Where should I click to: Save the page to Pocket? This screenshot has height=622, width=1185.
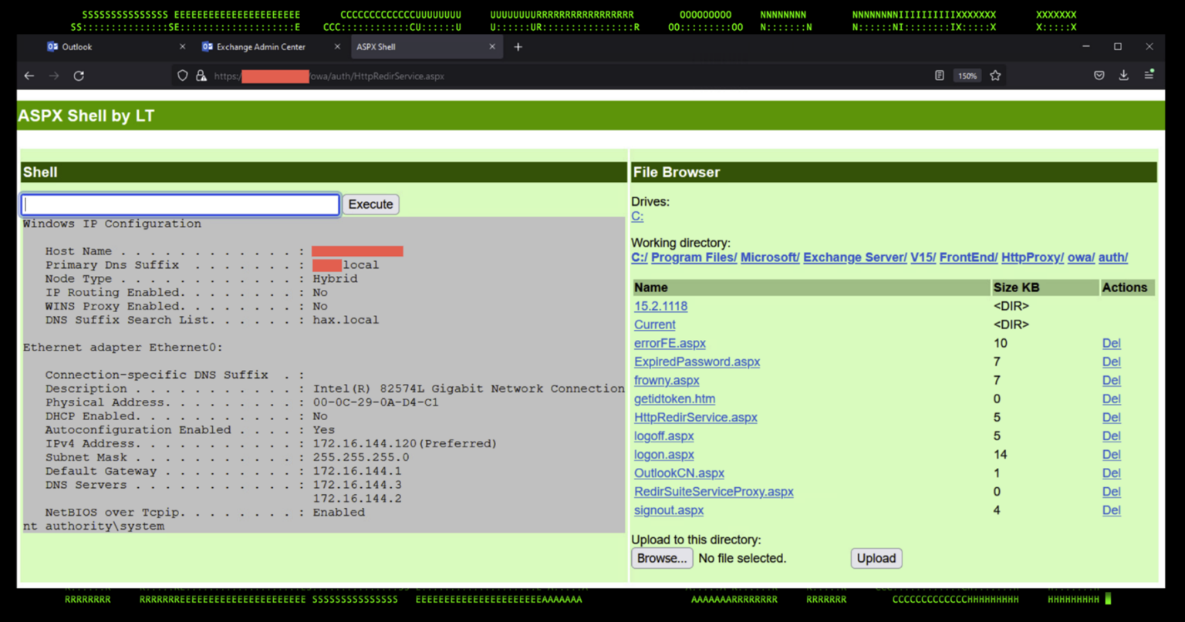1099,76
